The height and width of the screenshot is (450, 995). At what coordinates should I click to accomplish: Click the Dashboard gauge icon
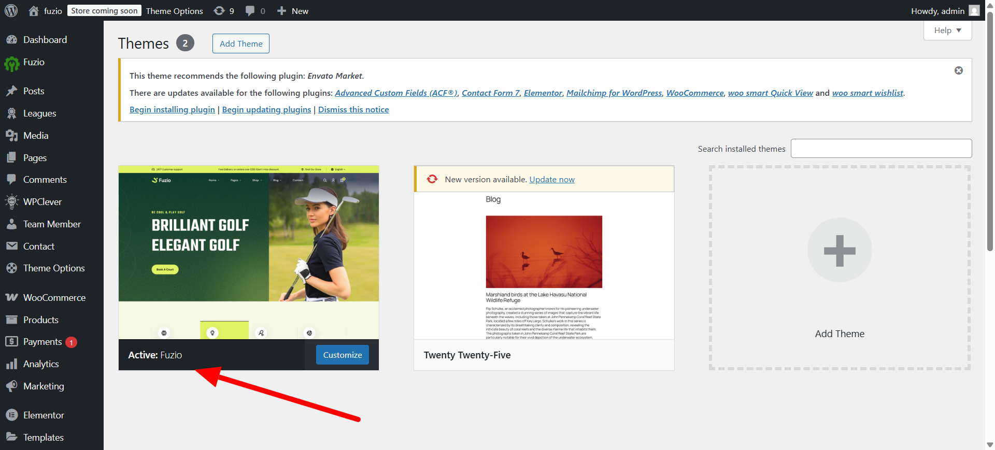click(x=11, y=40)
